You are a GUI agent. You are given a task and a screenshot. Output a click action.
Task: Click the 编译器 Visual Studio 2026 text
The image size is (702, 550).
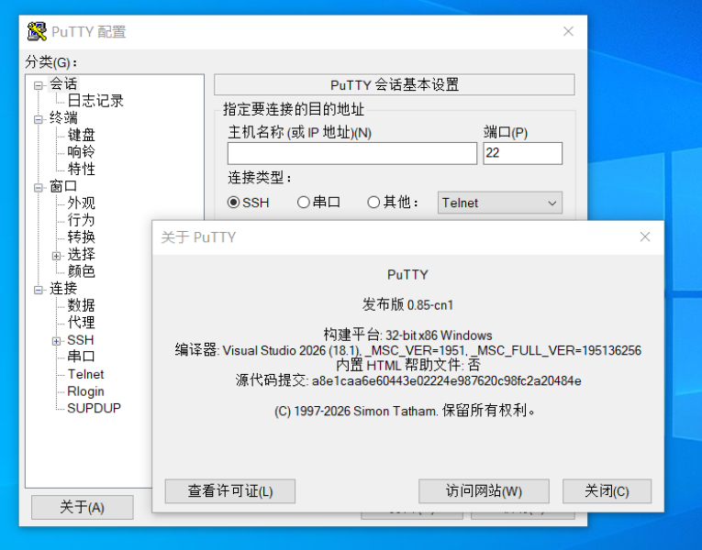[407, 350]
